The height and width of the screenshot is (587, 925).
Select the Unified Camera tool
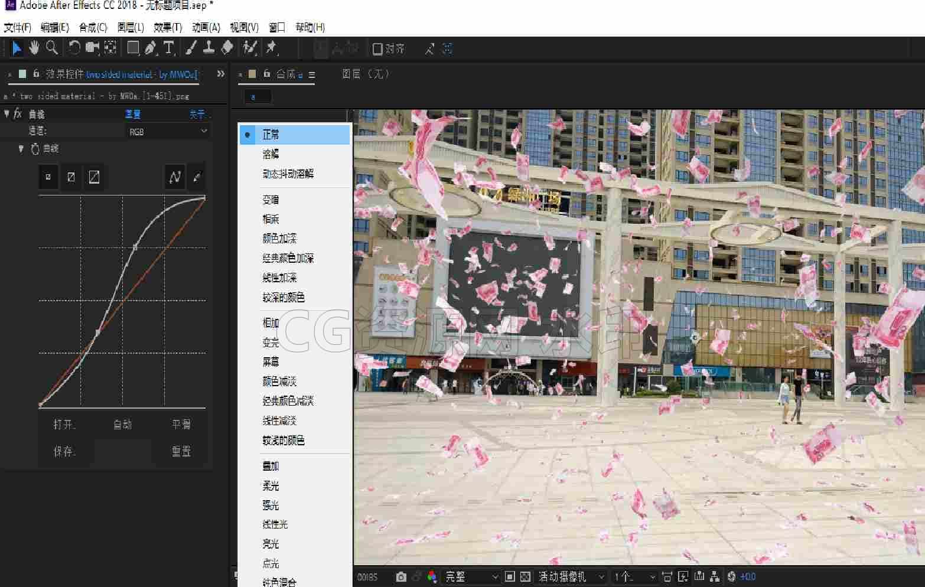click(92, 48)
